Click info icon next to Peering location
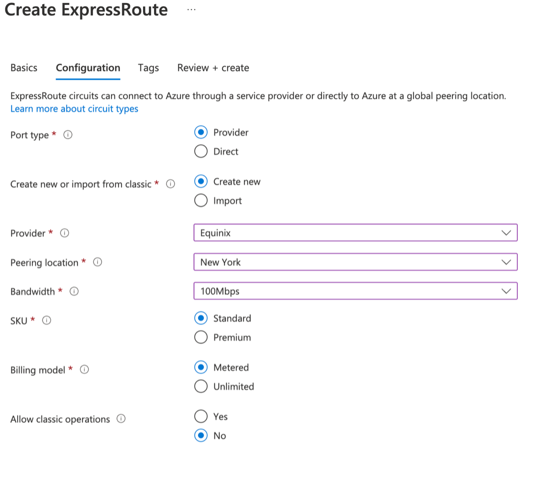This screenshot has width=550, height=482. (x=98, y=262)
